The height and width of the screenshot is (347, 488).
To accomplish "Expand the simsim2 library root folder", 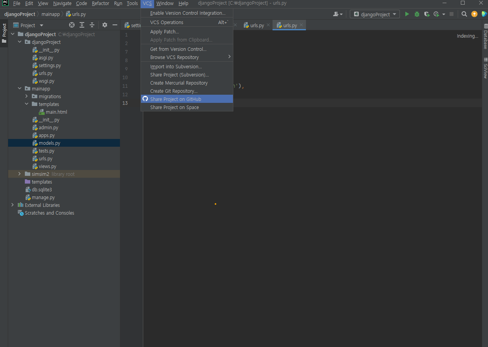I will pos(20,174).
